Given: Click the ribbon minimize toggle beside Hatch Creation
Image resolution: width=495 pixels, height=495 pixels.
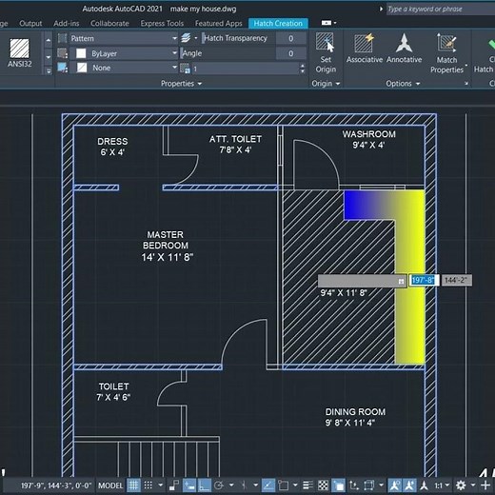Looking at the screenshot, I should point(327,23).
